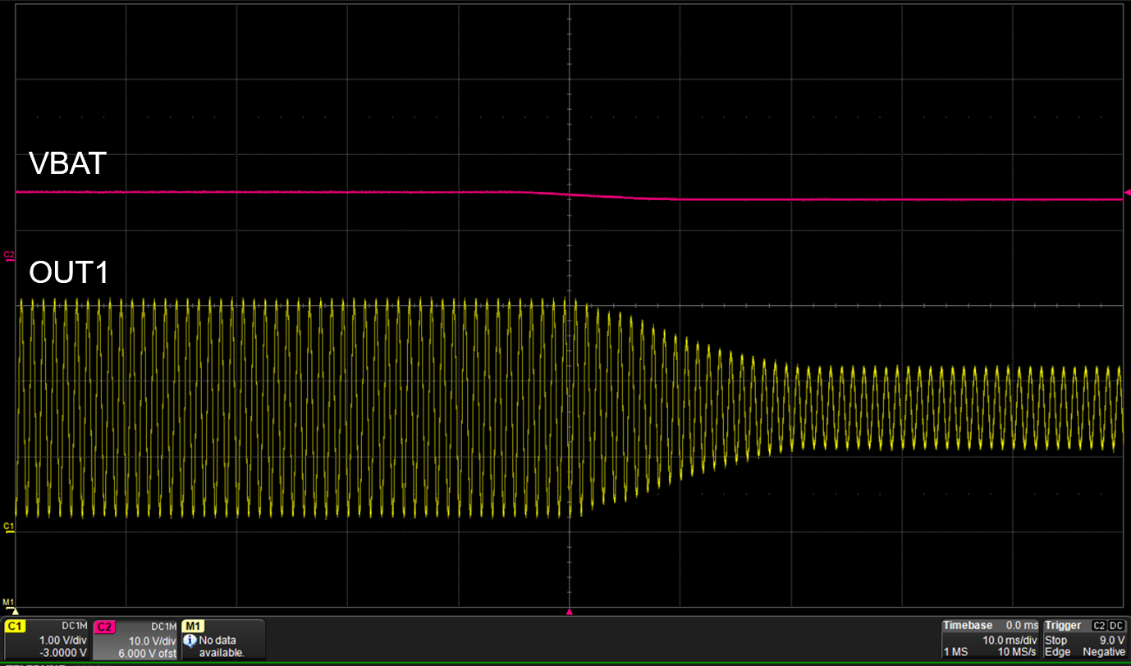
Task: Open the Trigger settings title
Action: [1063, 626]
